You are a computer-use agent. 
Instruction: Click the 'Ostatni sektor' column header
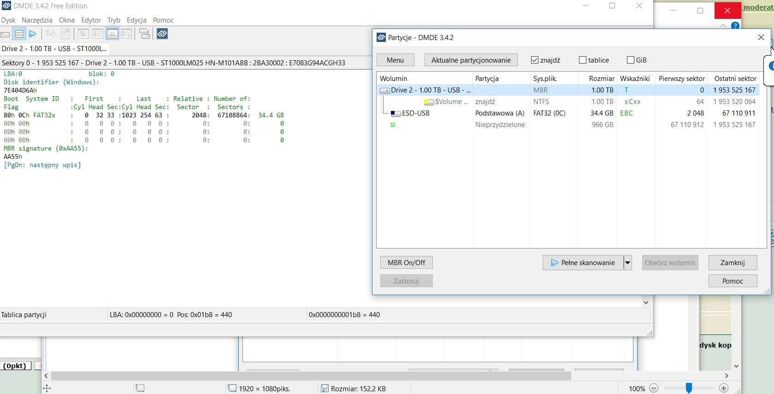[733, 79]
